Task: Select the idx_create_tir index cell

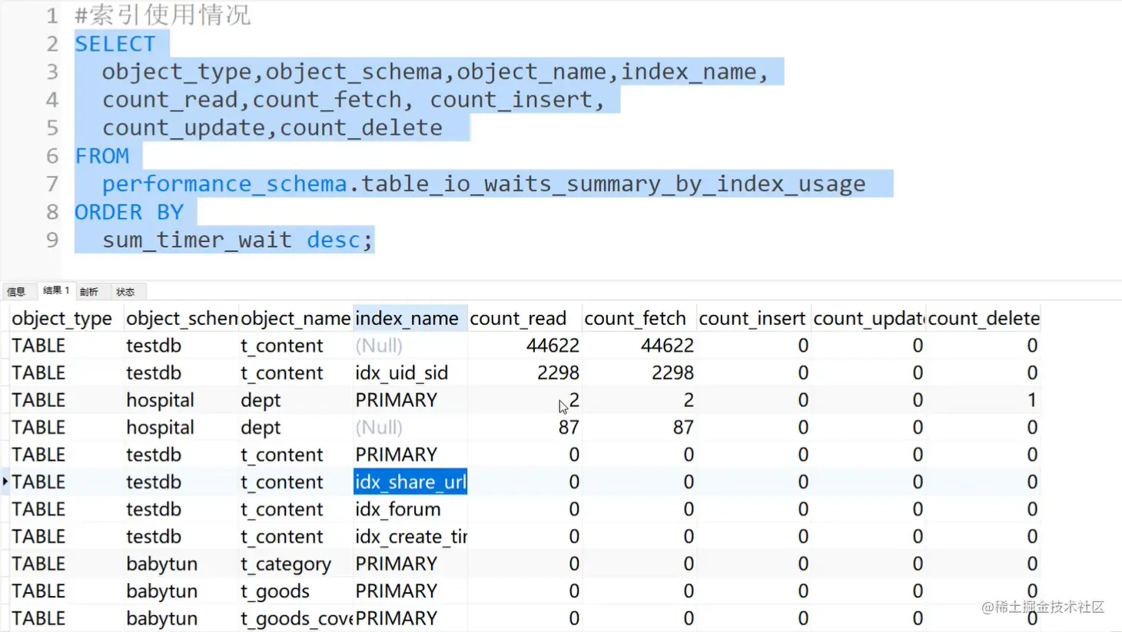Action: click(x=410, y=537)
